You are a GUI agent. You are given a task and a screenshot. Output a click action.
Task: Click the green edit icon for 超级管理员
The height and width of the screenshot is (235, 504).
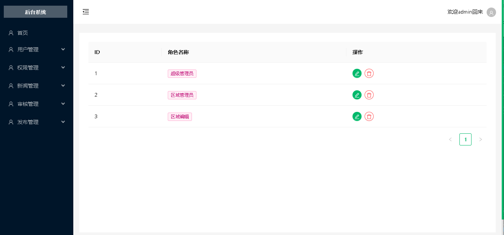[357, 73]
